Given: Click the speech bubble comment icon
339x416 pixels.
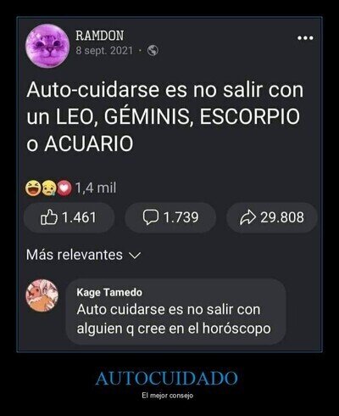Looking at the screenshot, I should point(151,217).
